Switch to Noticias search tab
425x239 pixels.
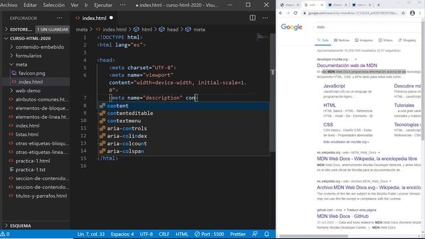click(342, 40)
